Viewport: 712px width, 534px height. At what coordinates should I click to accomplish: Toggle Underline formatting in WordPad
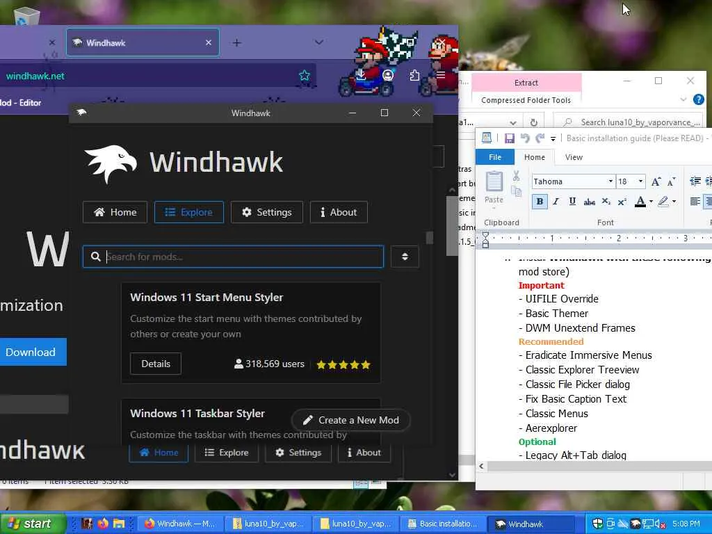(x=572, y=201)
